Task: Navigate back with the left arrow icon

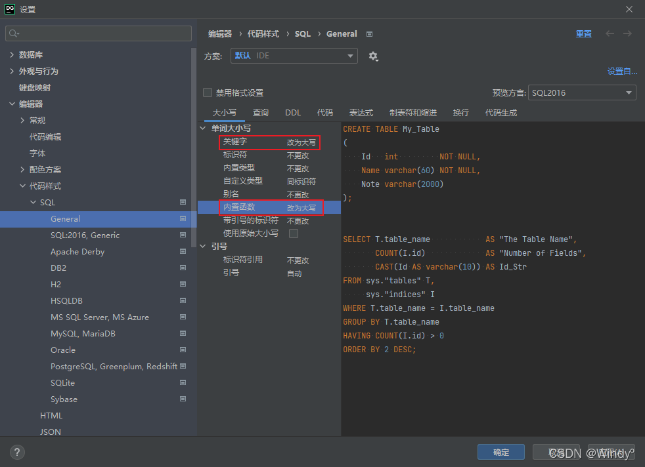Action: pos(610,33)
